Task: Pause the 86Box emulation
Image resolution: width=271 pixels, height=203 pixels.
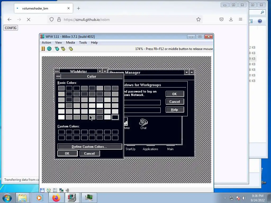Action: click(43, 49)
